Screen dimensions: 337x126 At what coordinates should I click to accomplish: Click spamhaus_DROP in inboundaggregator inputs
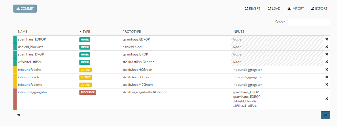point(246,92)
